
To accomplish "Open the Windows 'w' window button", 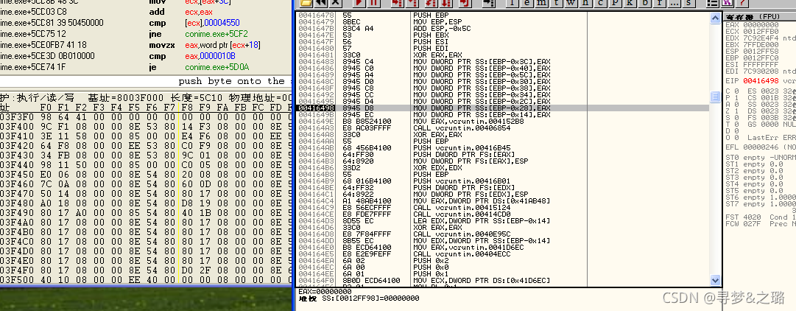I will pyautogui.click(x=571, y=3).
